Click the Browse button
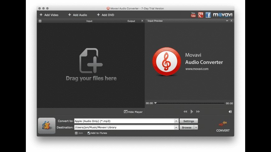271x152 pixels. [x=187, y=127]
